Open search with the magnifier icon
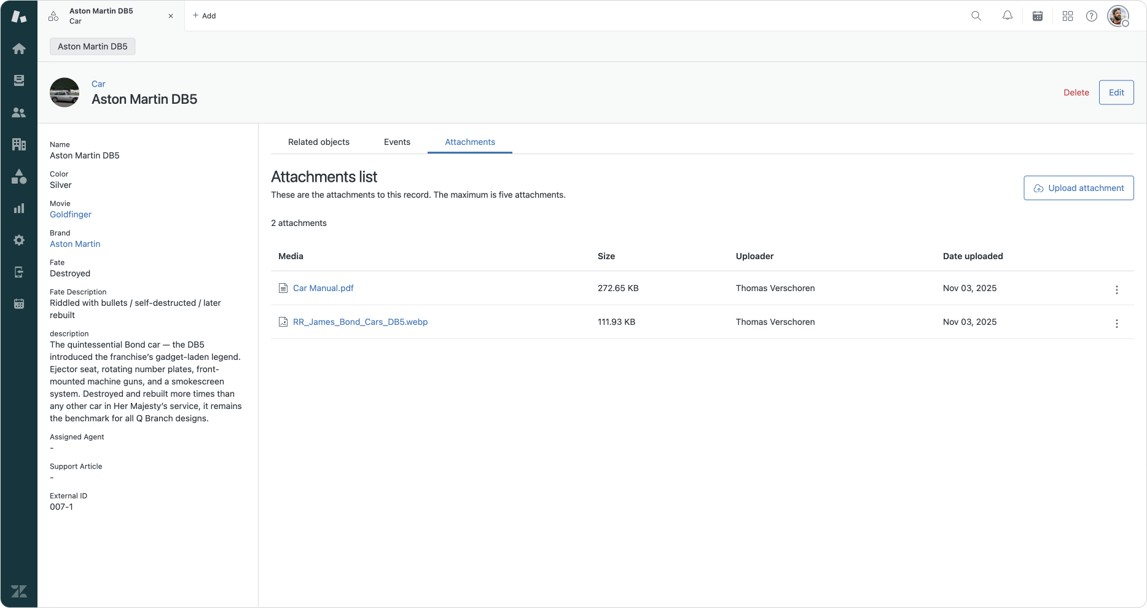 (x=976, y=16)
